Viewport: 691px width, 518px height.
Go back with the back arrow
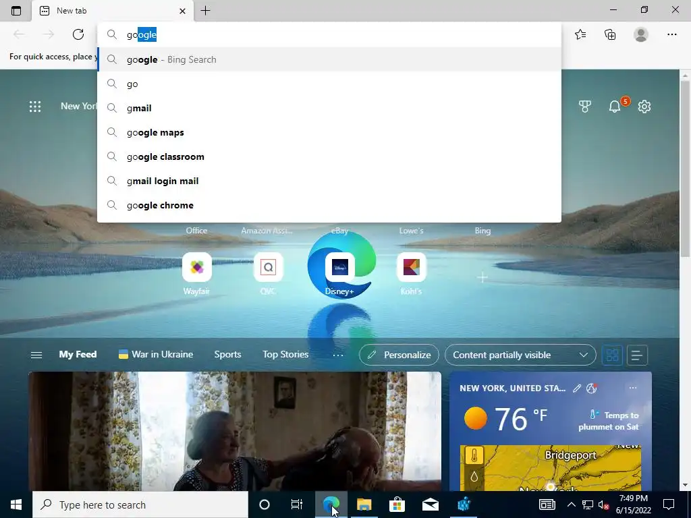click(18, 34)
